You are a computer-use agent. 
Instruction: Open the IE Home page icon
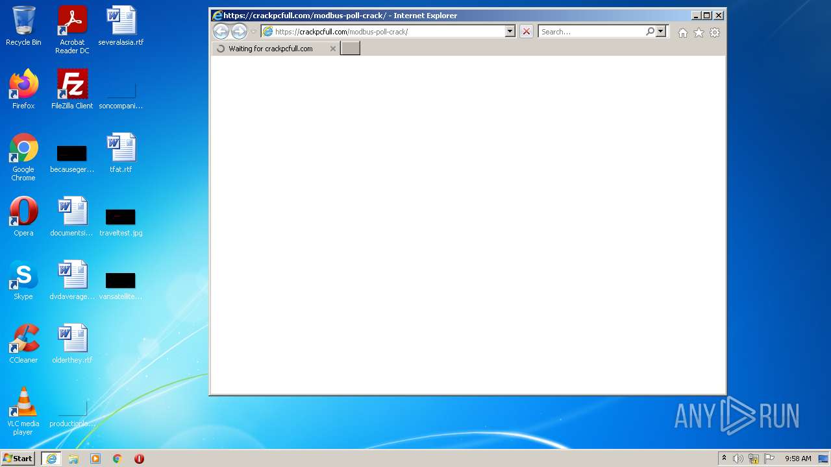pos(683,32)
